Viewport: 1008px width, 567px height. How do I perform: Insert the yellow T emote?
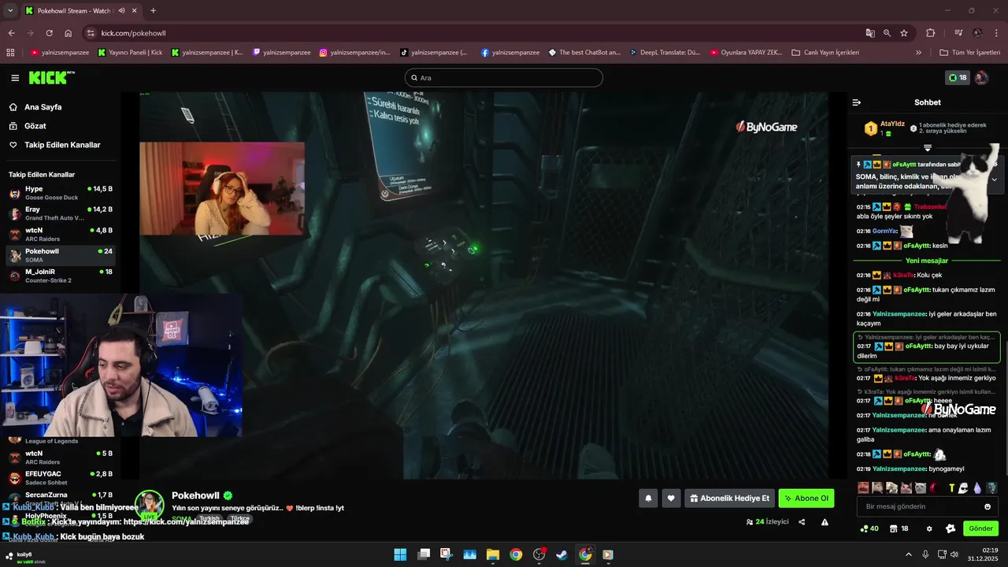point(951,488)
